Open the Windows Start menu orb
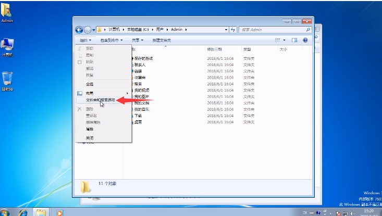Image resolution: width=382 pixels, height=216 pixels. point(5,212)
